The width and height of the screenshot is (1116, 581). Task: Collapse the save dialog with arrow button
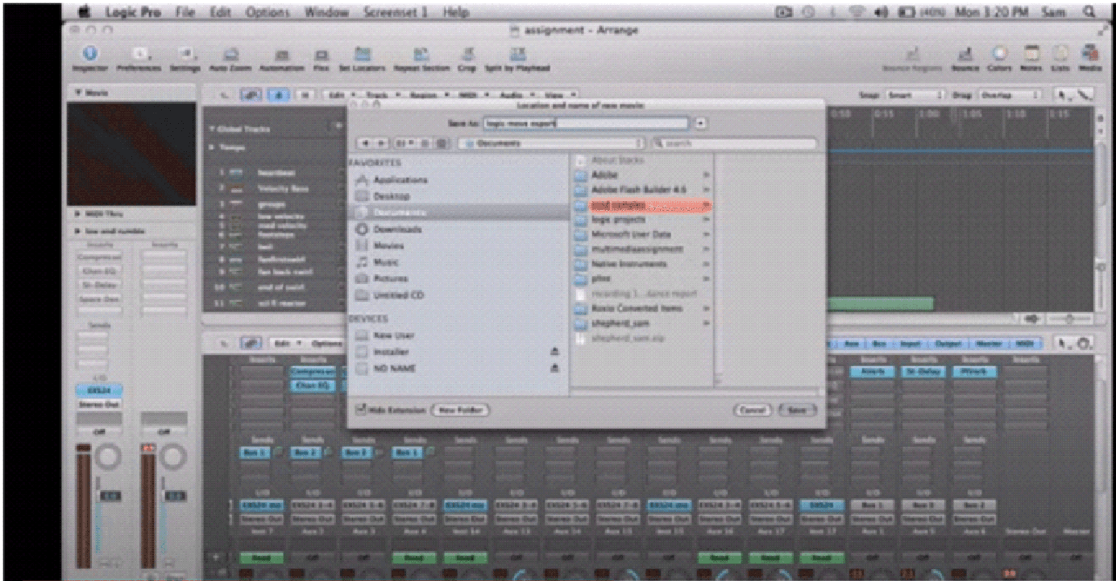[x=699, y=123]
